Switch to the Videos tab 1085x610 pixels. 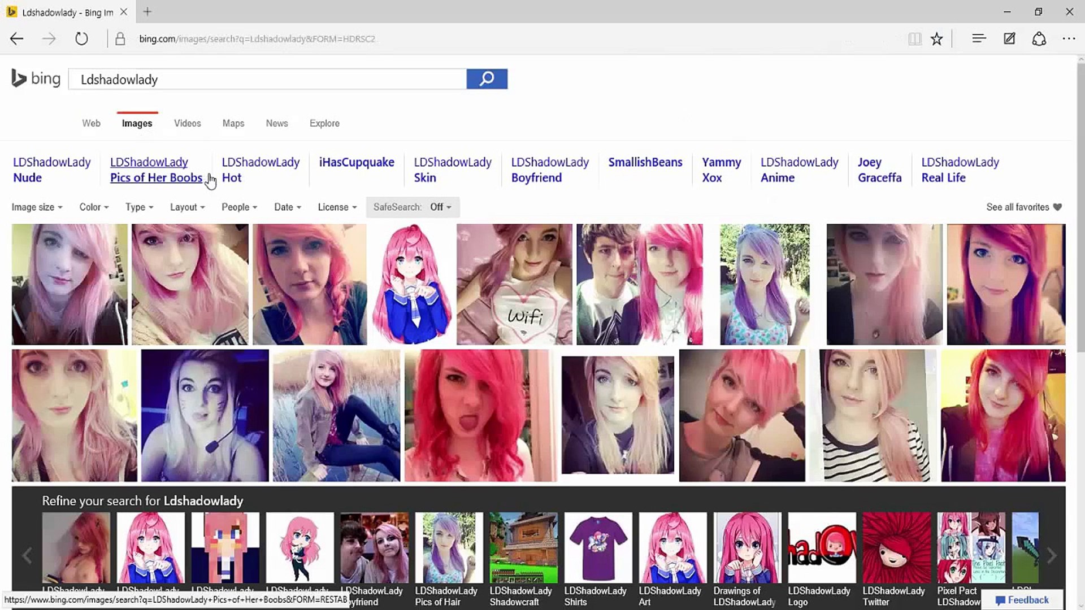coord(187,123)
